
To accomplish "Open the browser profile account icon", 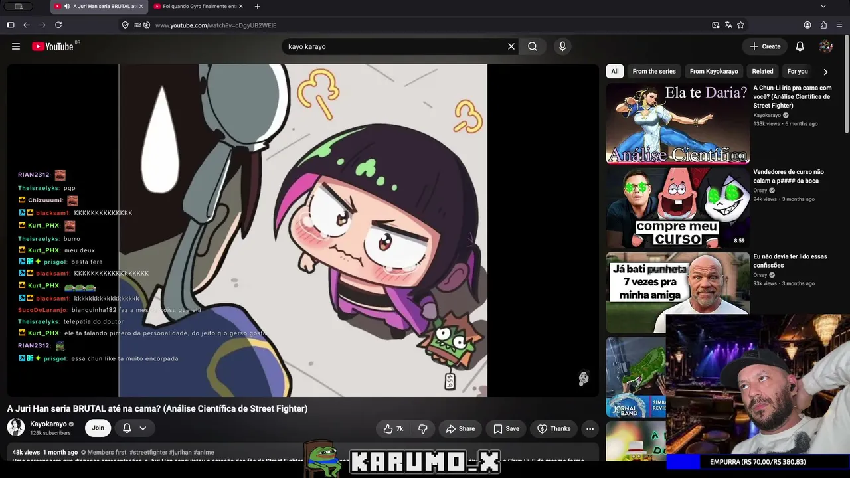I will click(807, 25).
